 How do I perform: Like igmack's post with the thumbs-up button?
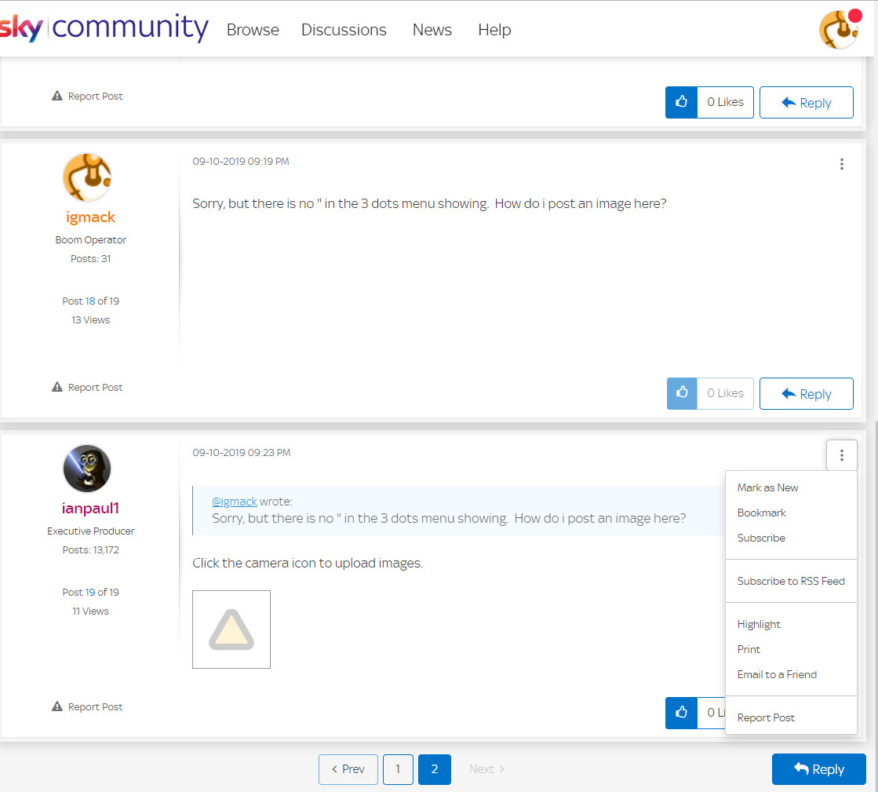[x=682, y=393]
